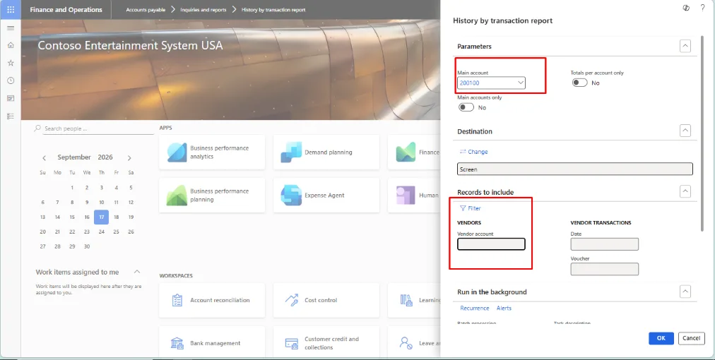Open Workspaces icon in sidebar
Screen dimensions: 715x360
[11, 98]
